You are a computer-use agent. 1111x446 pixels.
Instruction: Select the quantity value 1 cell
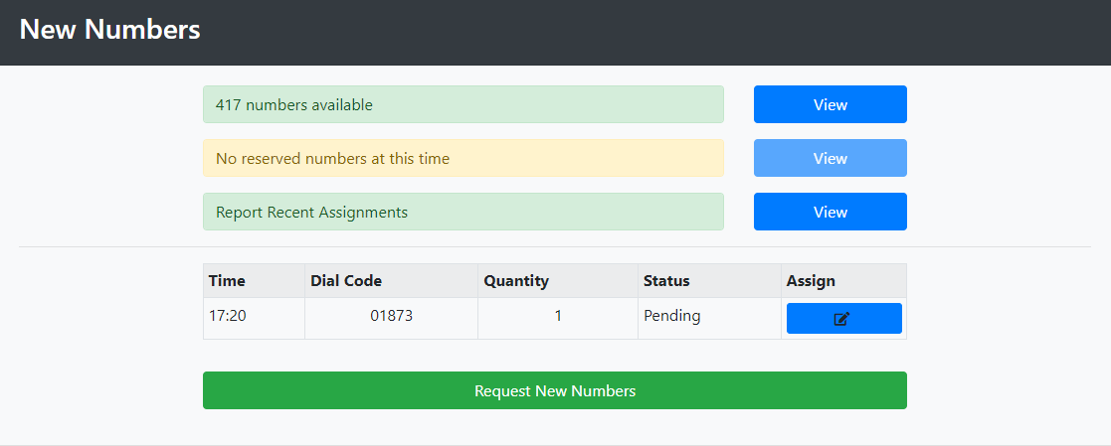[558, 319]
